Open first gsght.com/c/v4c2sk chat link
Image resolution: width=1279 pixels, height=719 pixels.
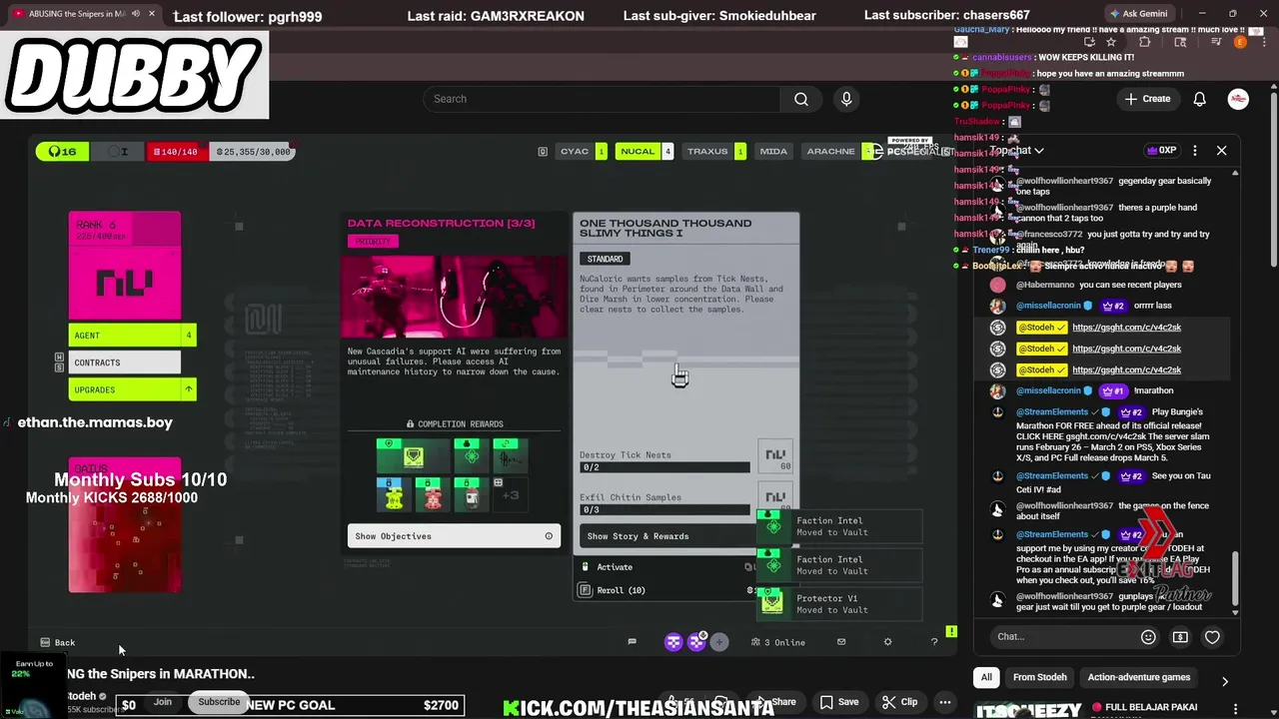[x=1126, y=328]
